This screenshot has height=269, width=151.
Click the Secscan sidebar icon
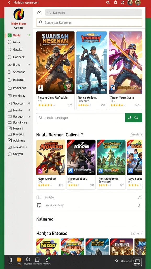click(10, 104)
